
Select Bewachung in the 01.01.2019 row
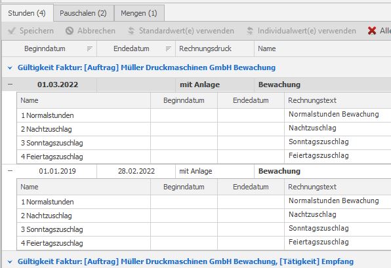pos(279,171)
